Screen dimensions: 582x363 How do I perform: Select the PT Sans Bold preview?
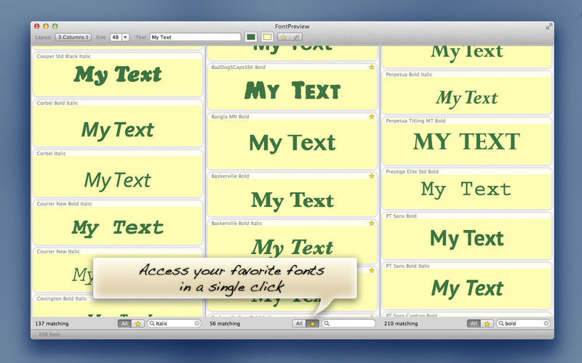point(466,236)
